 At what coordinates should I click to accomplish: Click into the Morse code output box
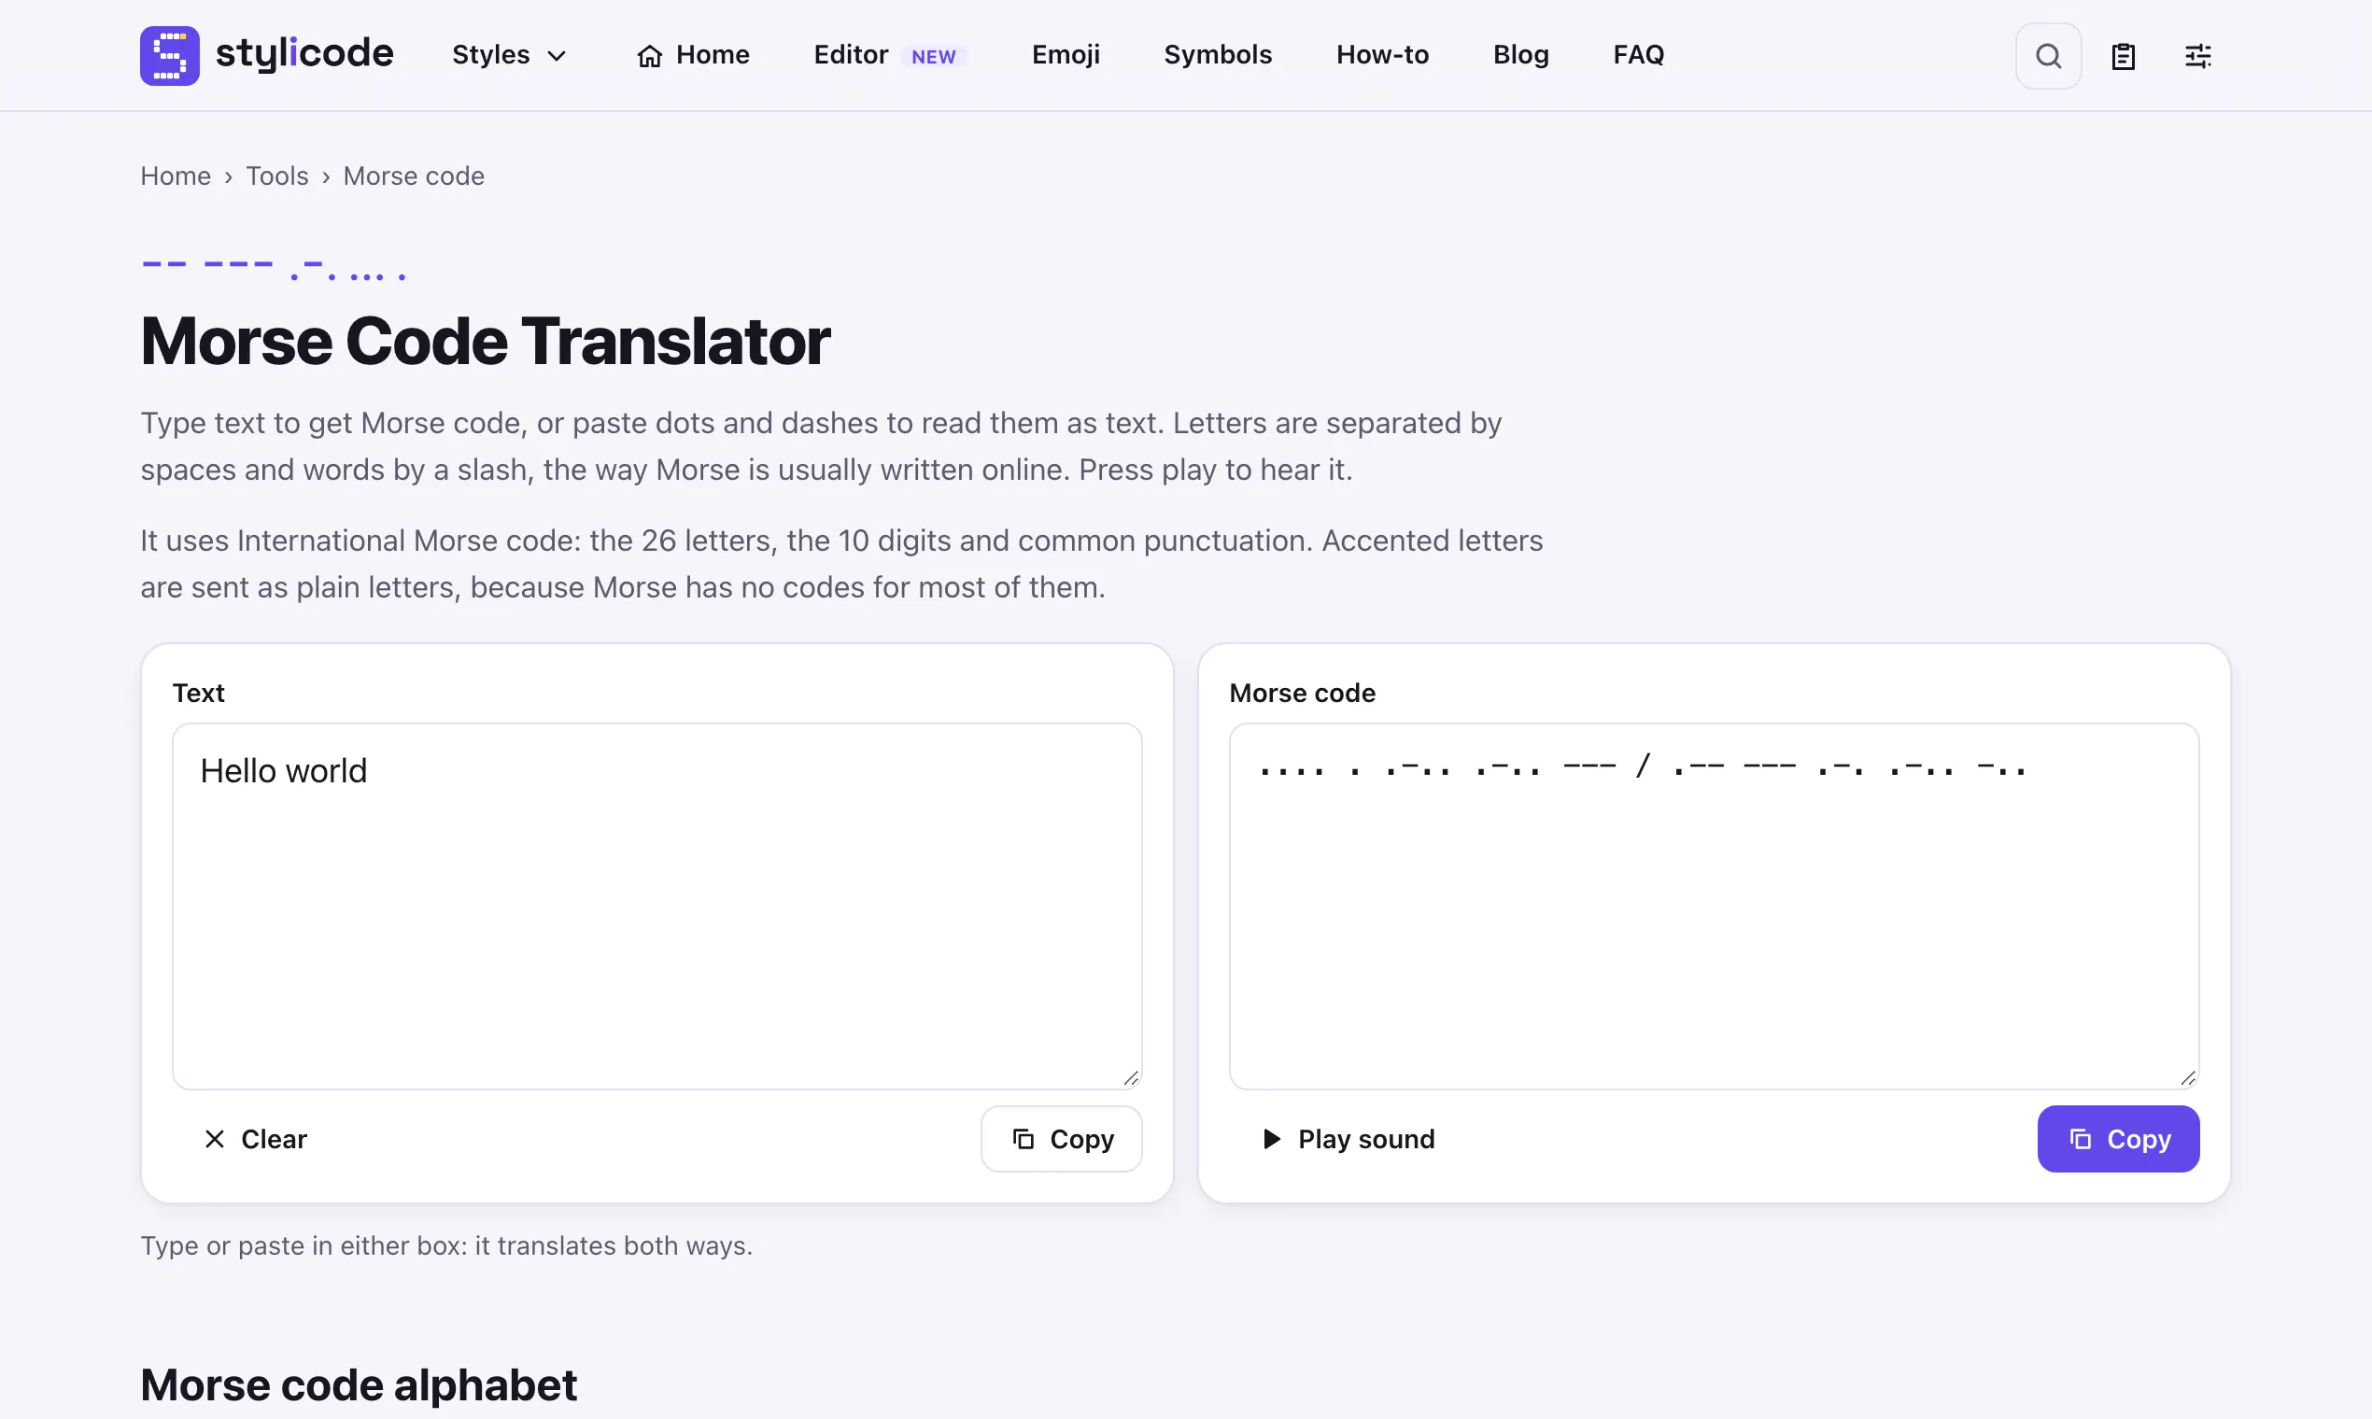(x=1714, y=906)
